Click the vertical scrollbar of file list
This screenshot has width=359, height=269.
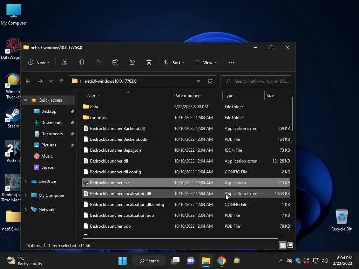(293, 114)
